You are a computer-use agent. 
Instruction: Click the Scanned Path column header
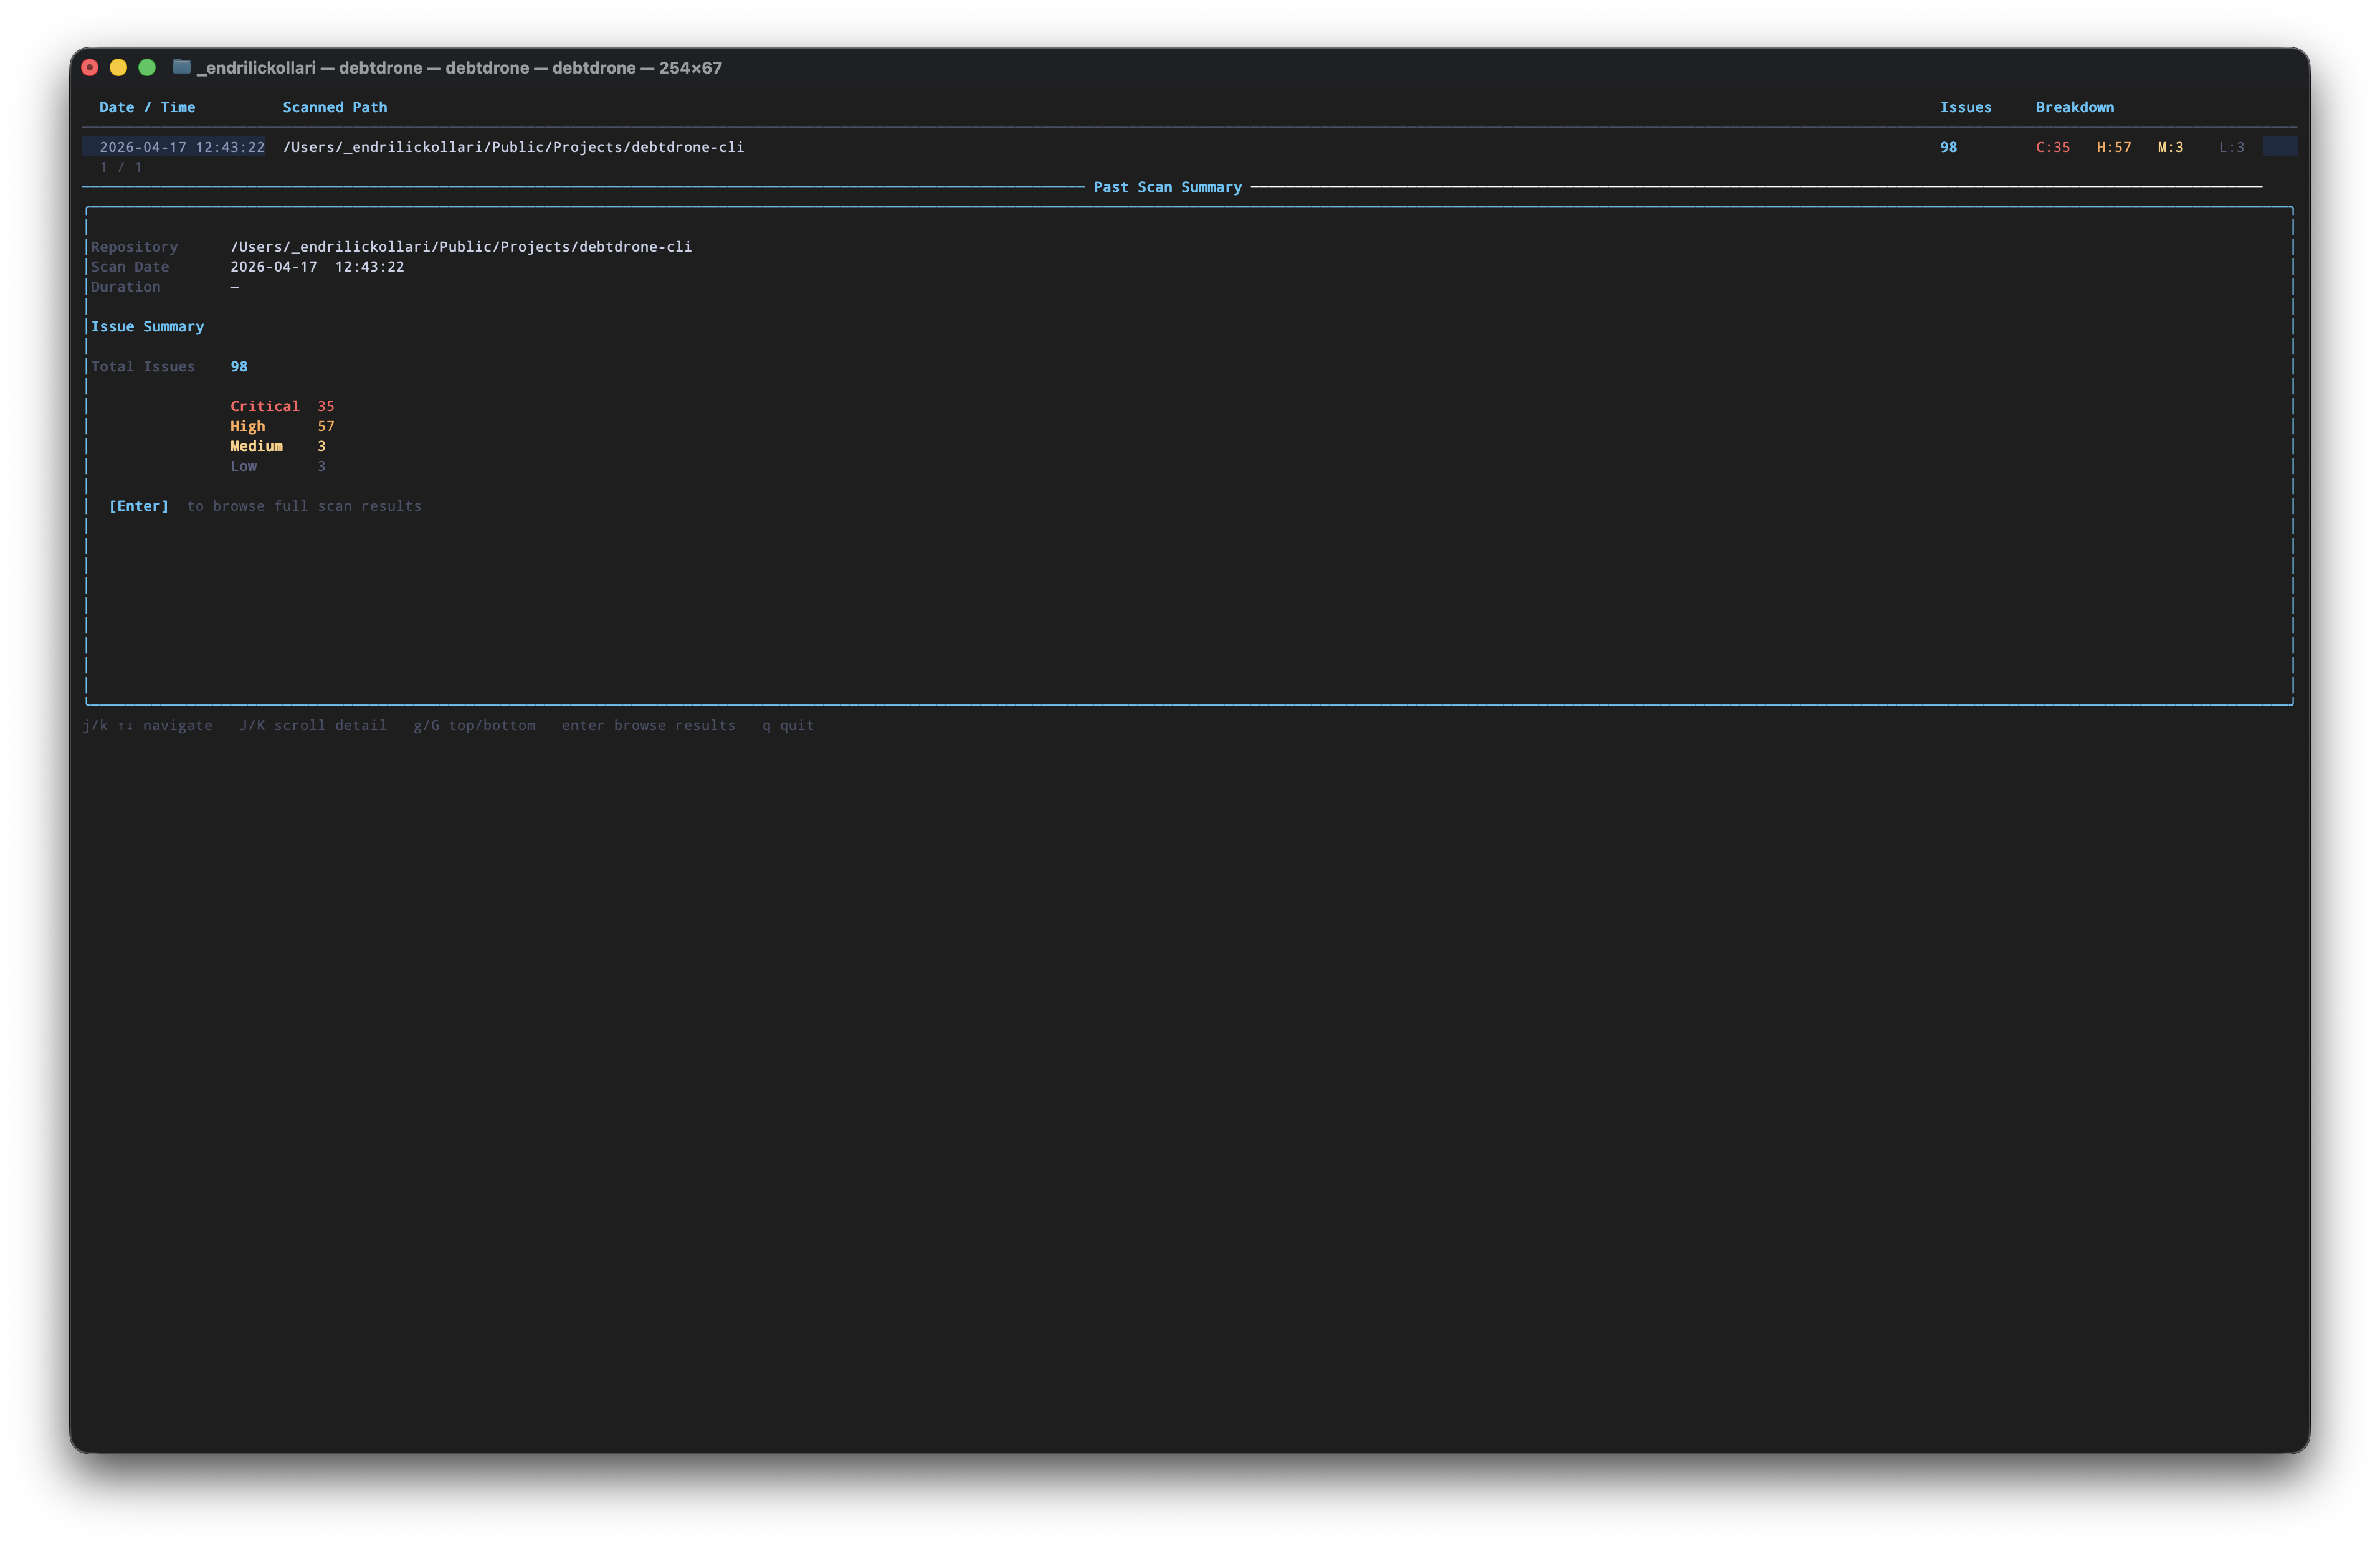point(334,107)
